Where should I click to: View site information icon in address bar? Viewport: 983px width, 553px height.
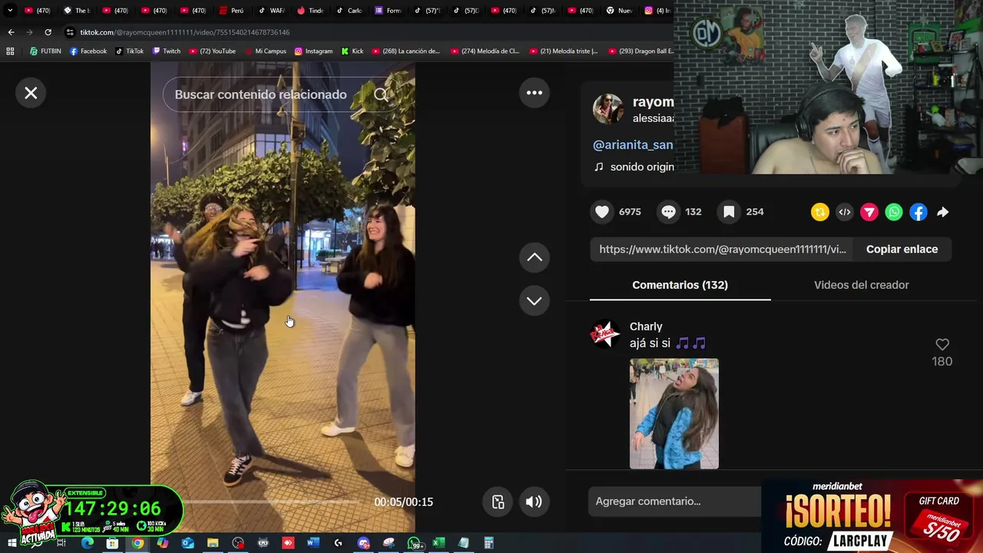click(x=70, y=32)
